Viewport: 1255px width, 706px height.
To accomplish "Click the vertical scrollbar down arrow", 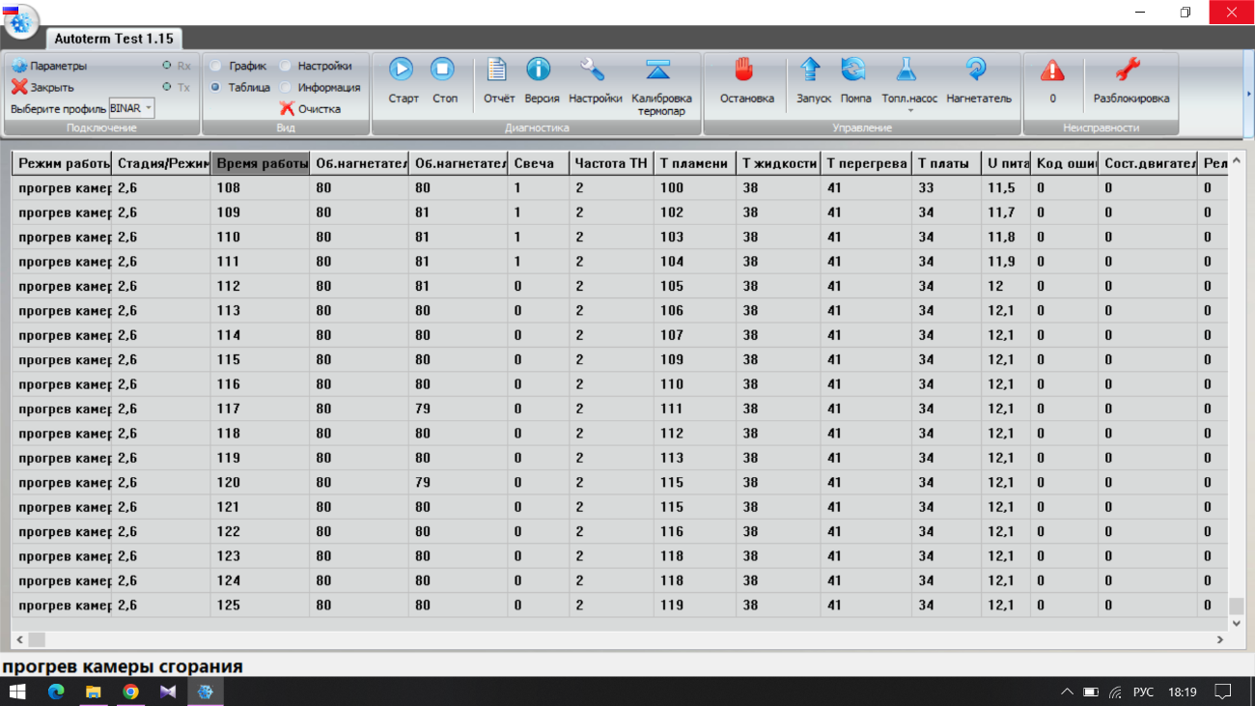I will coord(1236,624).
